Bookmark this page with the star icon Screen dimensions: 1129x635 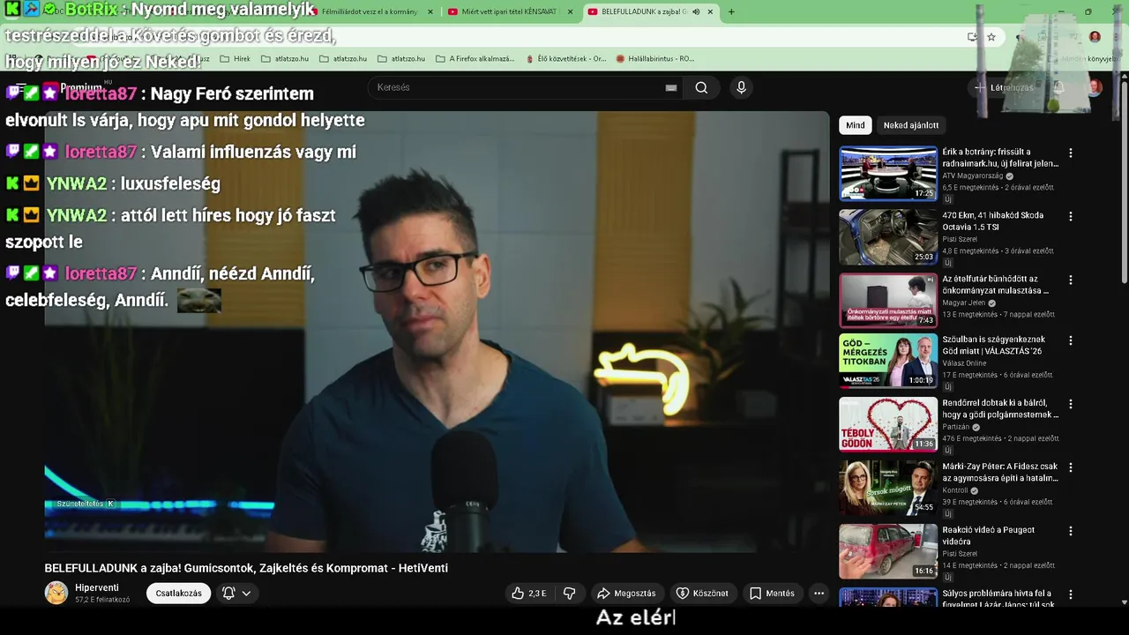[991, 37]
